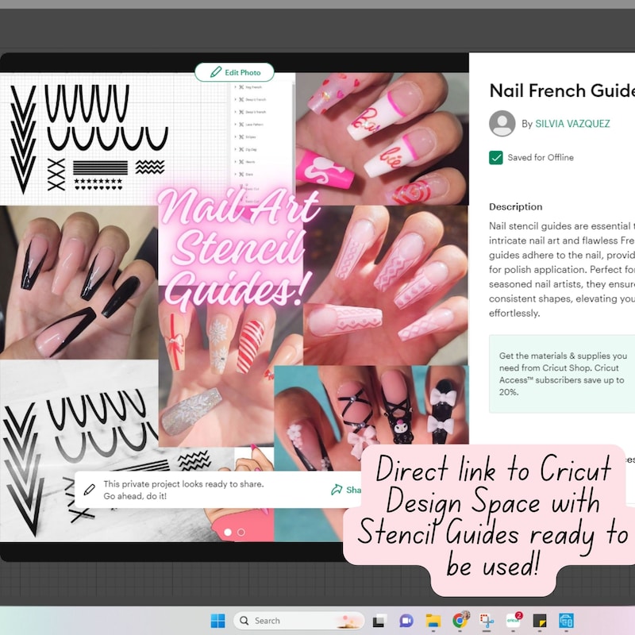Image resolution: width=635 pixels, height=635 pixels.
Task: Click the Share arrow icon on the prompt
Action: tap(336, 490)
